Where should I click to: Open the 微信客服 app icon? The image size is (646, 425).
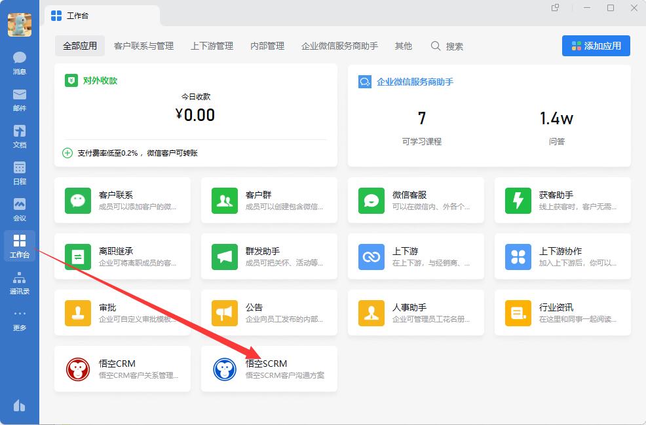point(371,201)
